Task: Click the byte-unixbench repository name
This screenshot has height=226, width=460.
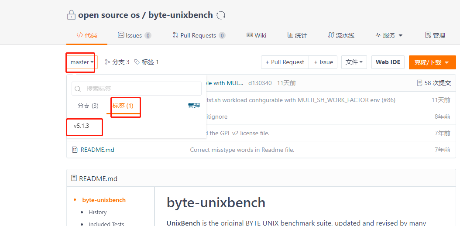Action: pos(181,15)
